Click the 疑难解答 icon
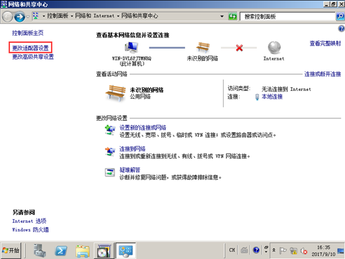 click(110, 172)
